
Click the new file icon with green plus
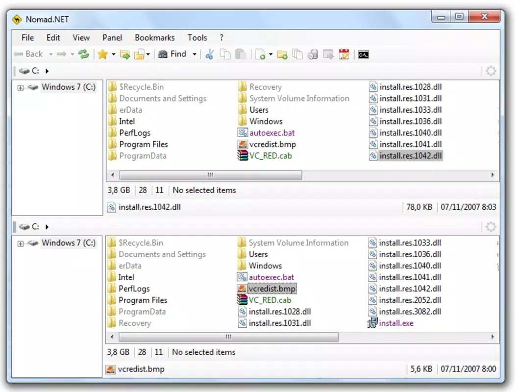pyautogui.click(x=260, y=54)
